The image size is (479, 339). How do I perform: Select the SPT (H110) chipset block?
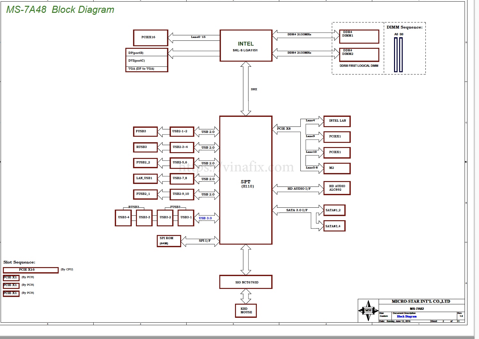click(x=246, y=183)
